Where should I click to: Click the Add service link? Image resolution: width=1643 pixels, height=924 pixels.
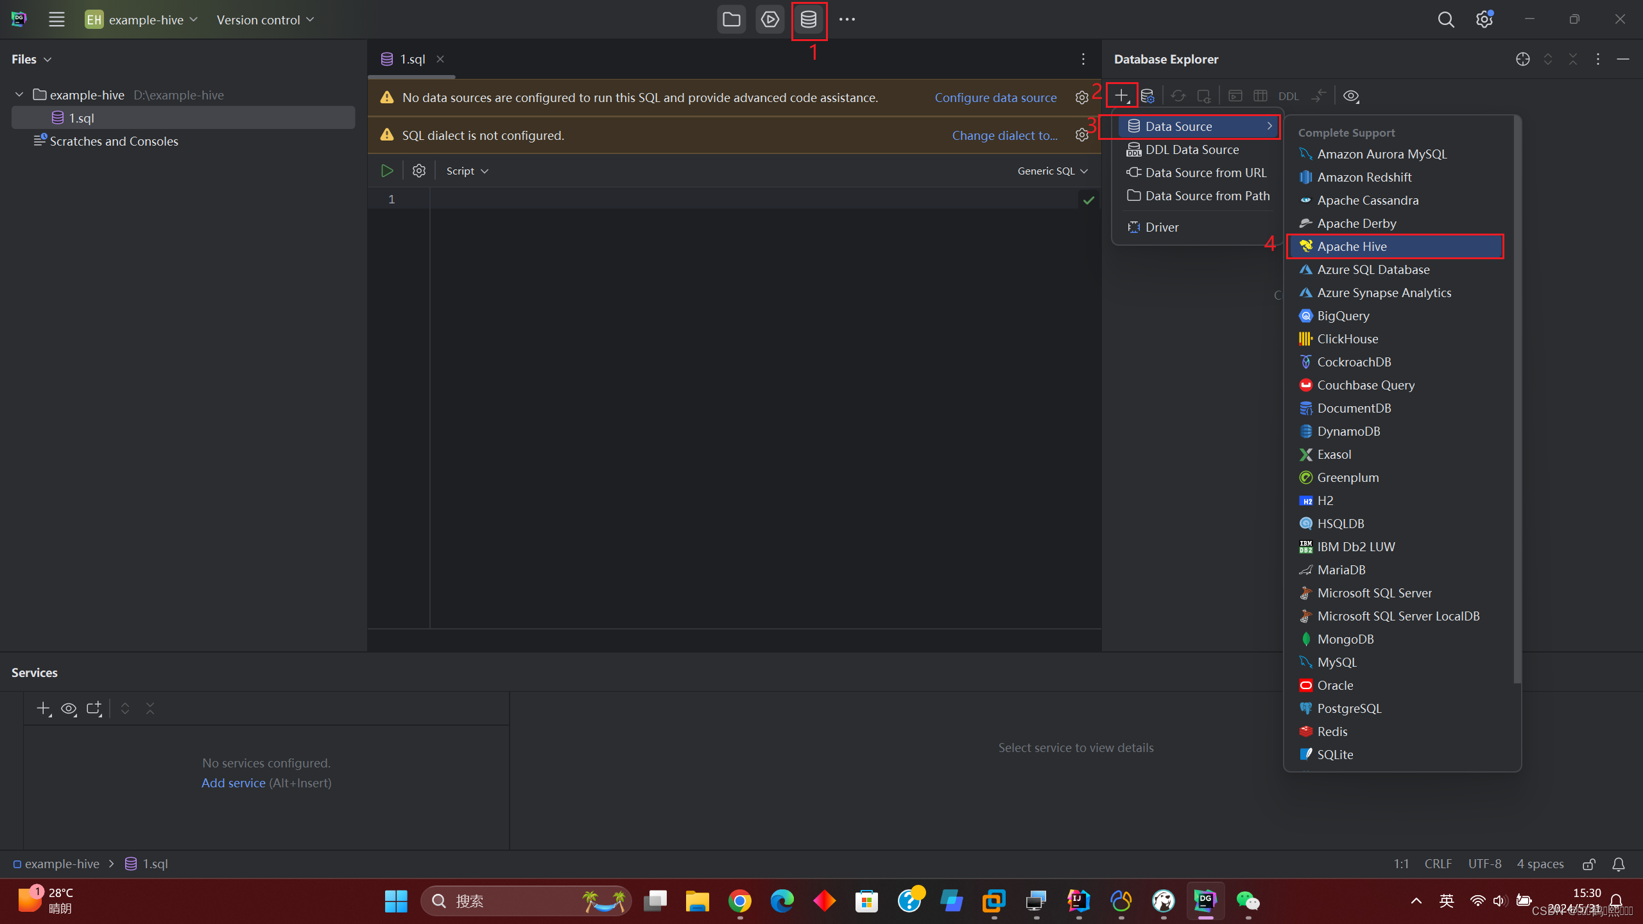[233, 783]
